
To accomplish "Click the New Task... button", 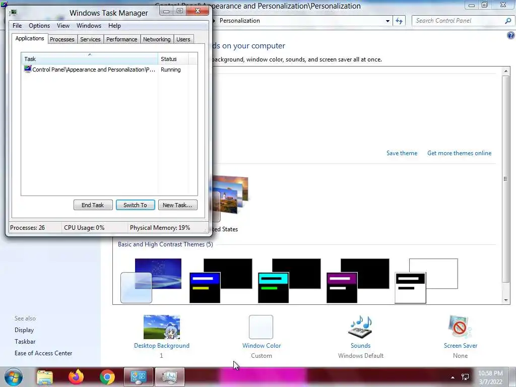I will click(178, 205).
